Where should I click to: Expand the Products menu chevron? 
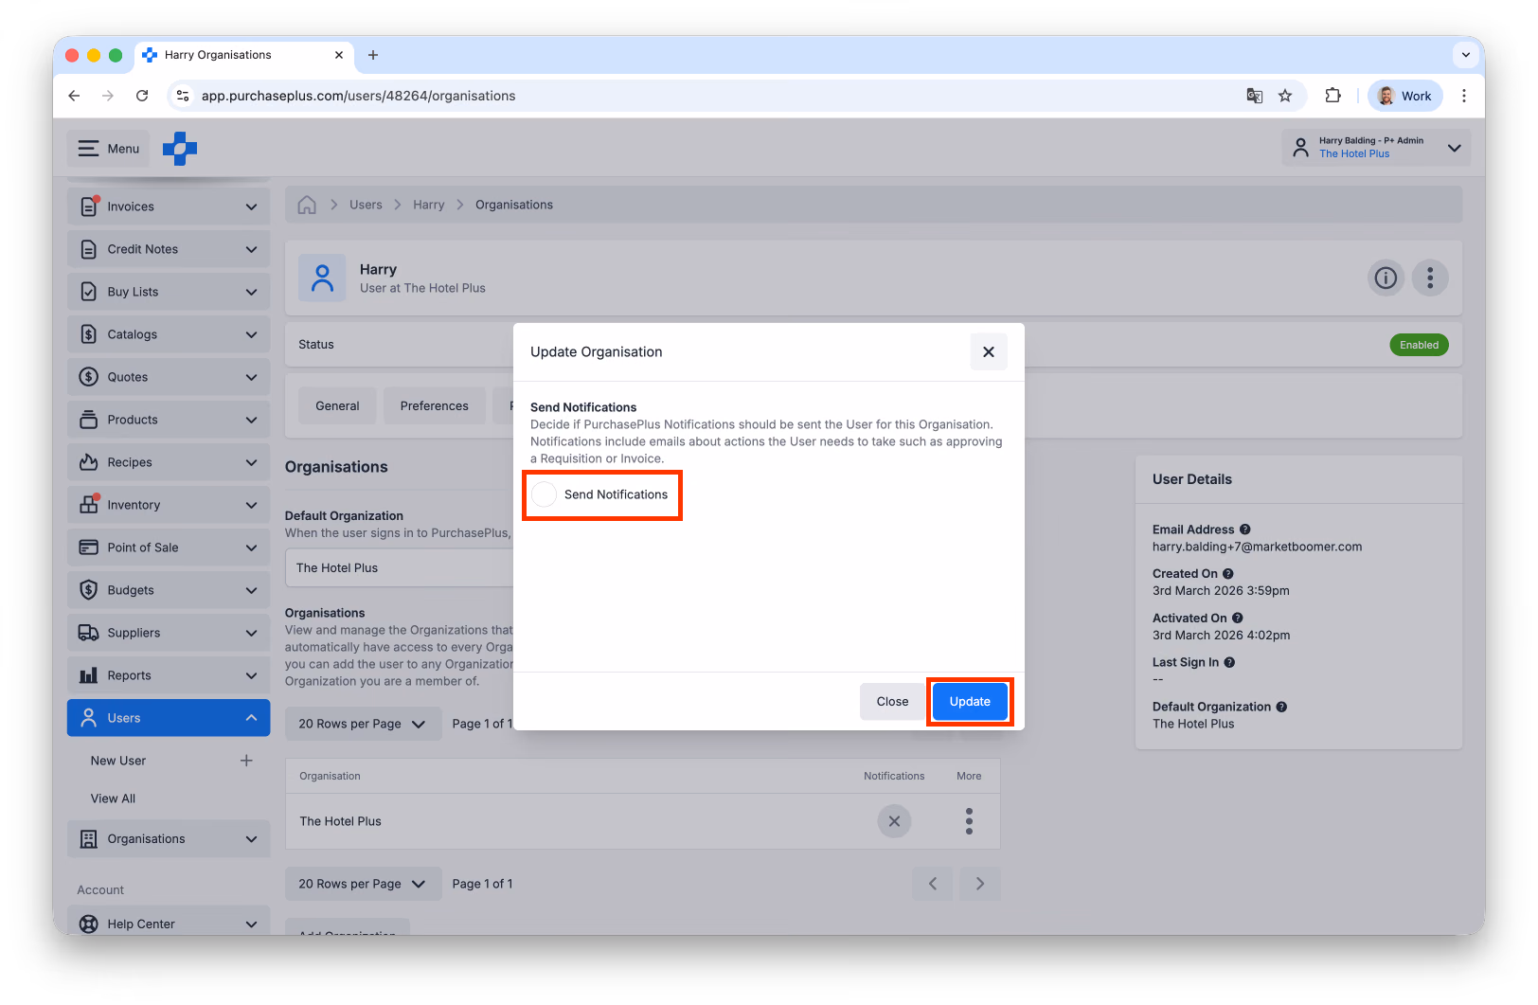coord(251,420)
